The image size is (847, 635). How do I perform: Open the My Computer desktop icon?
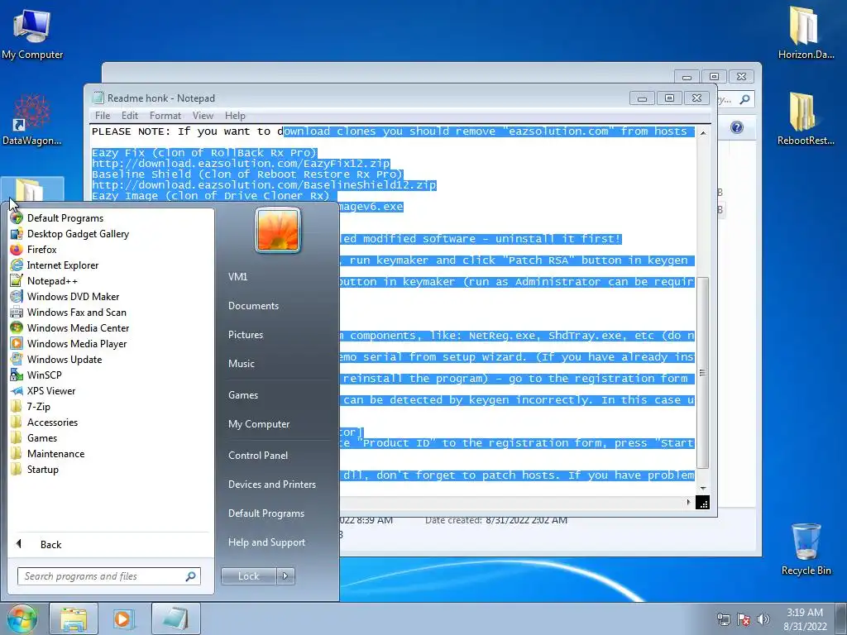pos(32,34)
